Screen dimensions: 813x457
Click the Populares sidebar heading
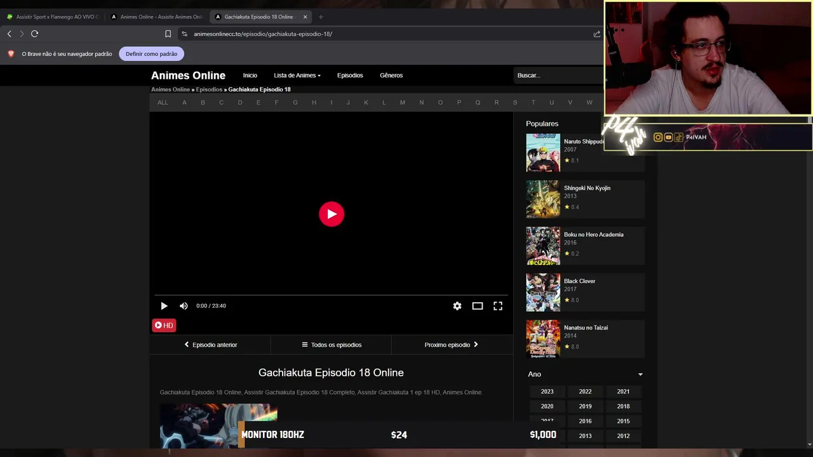pyautogui.click(x=542, y=124)
